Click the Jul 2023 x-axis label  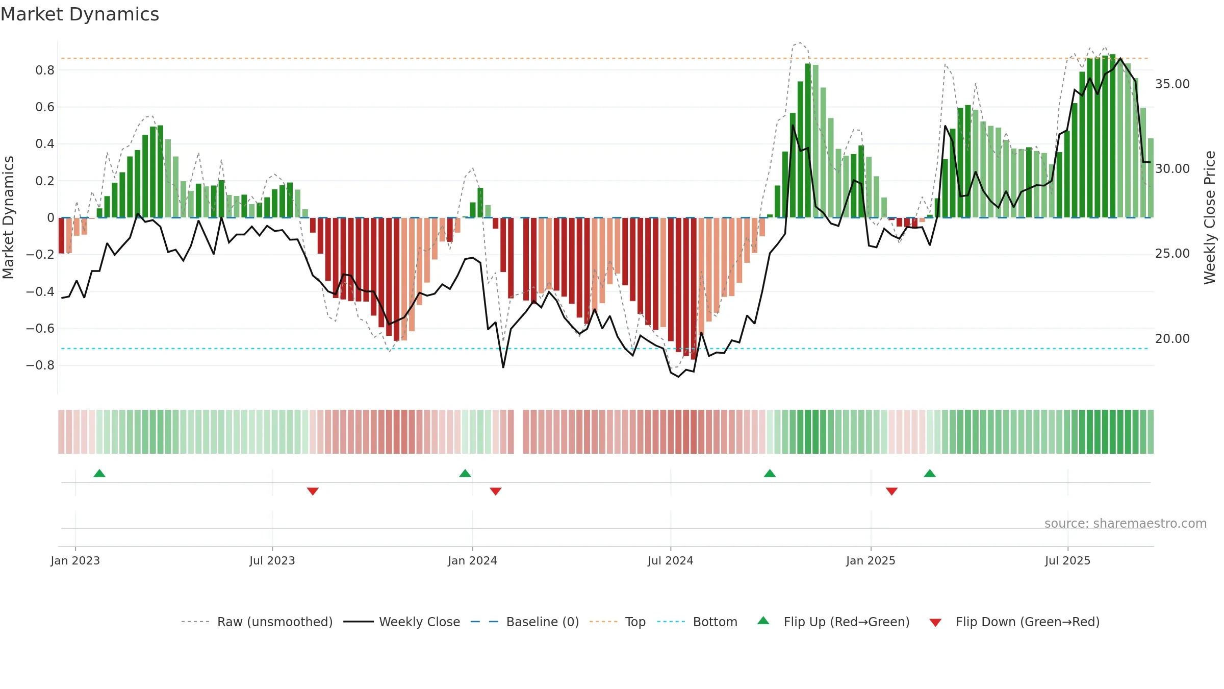coord(272,560)
